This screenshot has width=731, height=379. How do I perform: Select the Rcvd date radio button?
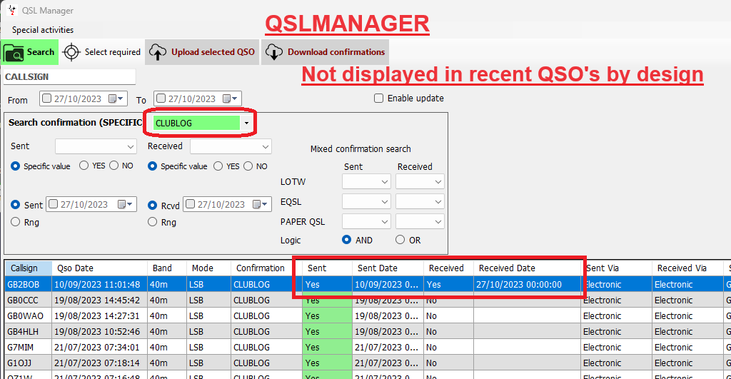tap(153, 205)
